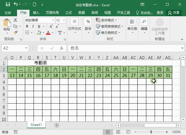Click vertical scrollbar down arrow
186x135 pixels.
tap(183, 120)
